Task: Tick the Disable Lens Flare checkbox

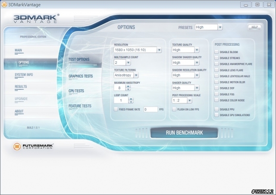Action: pos(216,70)
